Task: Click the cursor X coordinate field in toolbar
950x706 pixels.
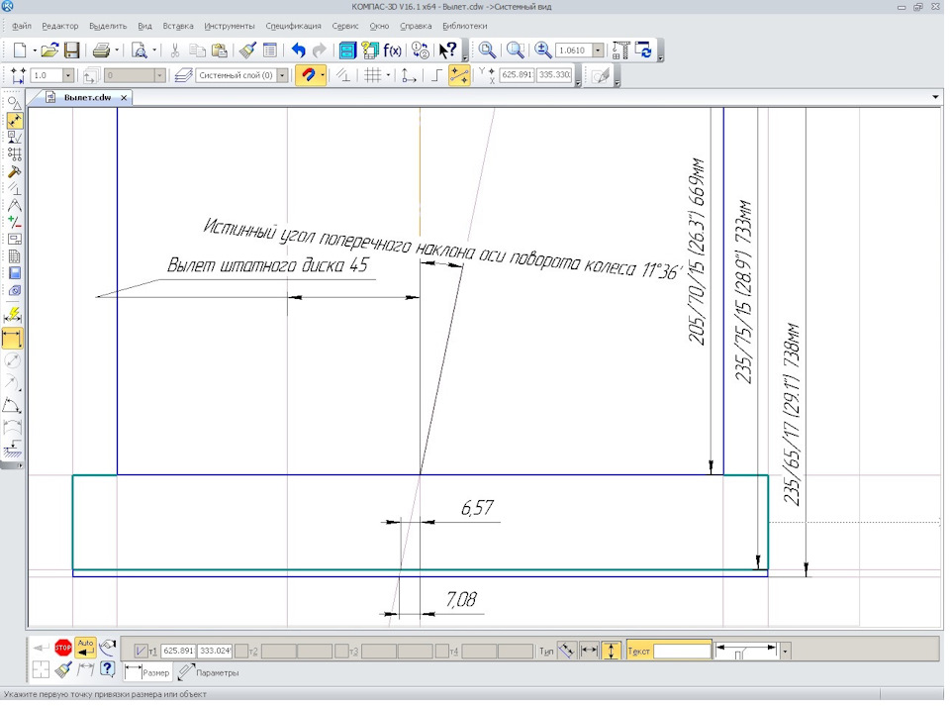Action: click(x=517, y=74)
